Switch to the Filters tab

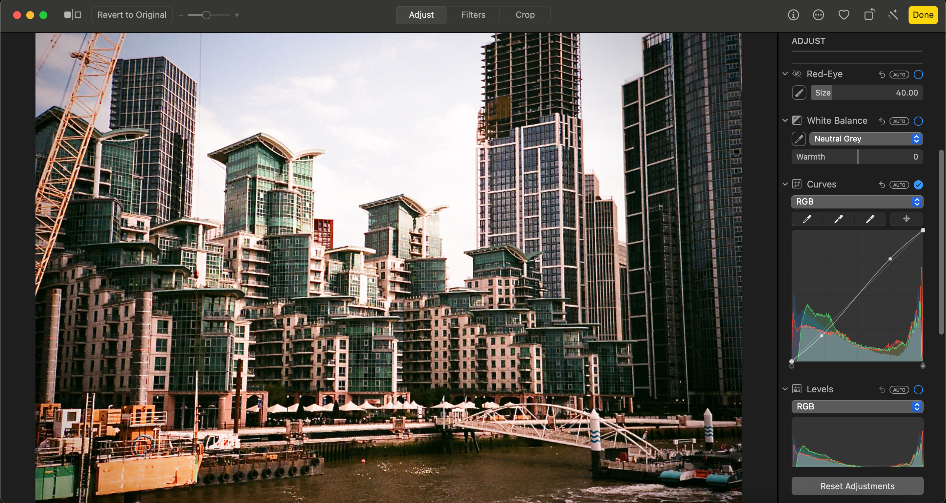pyautogui.click(x=473, y=15)
